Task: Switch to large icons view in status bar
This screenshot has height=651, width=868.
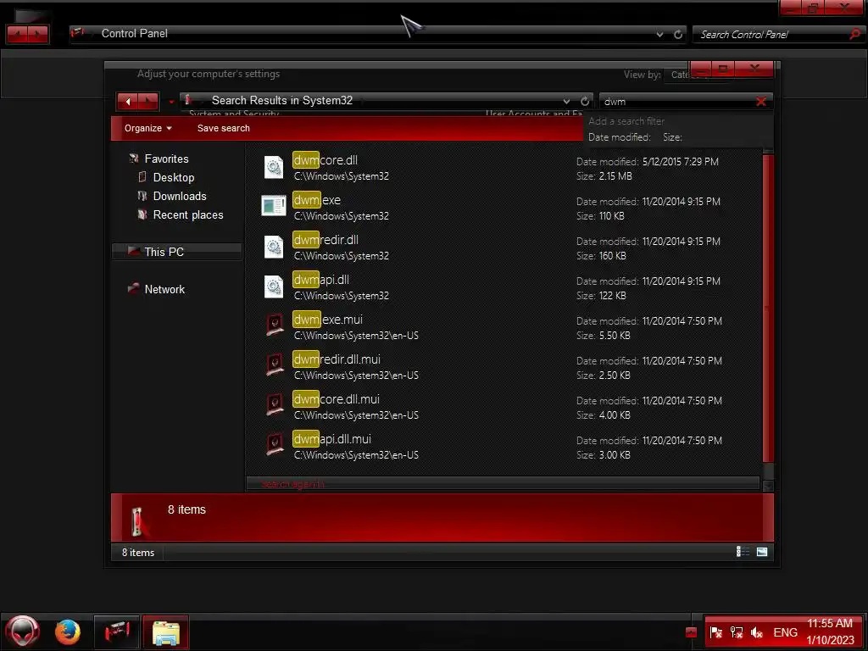Action: click(762, 552)
